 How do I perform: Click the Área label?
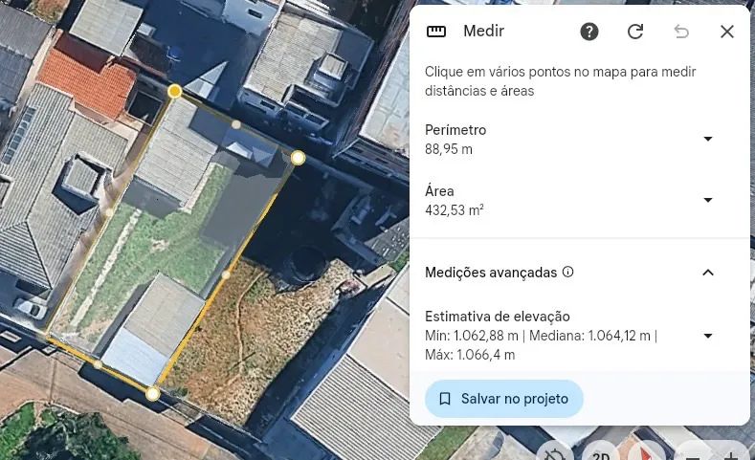[x=439, y=191]
